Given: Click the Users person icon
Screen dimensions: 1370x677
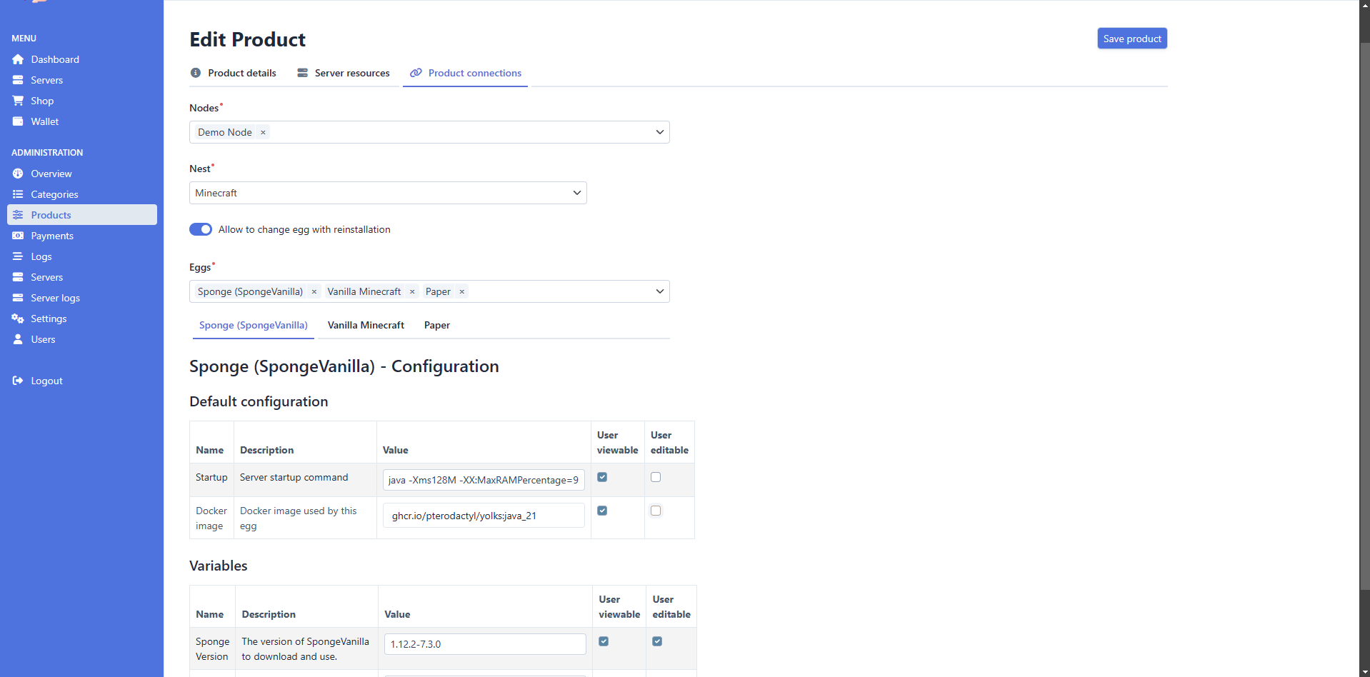Looking at the screenshot, I should pyautogui.click(x=18, y=339).
